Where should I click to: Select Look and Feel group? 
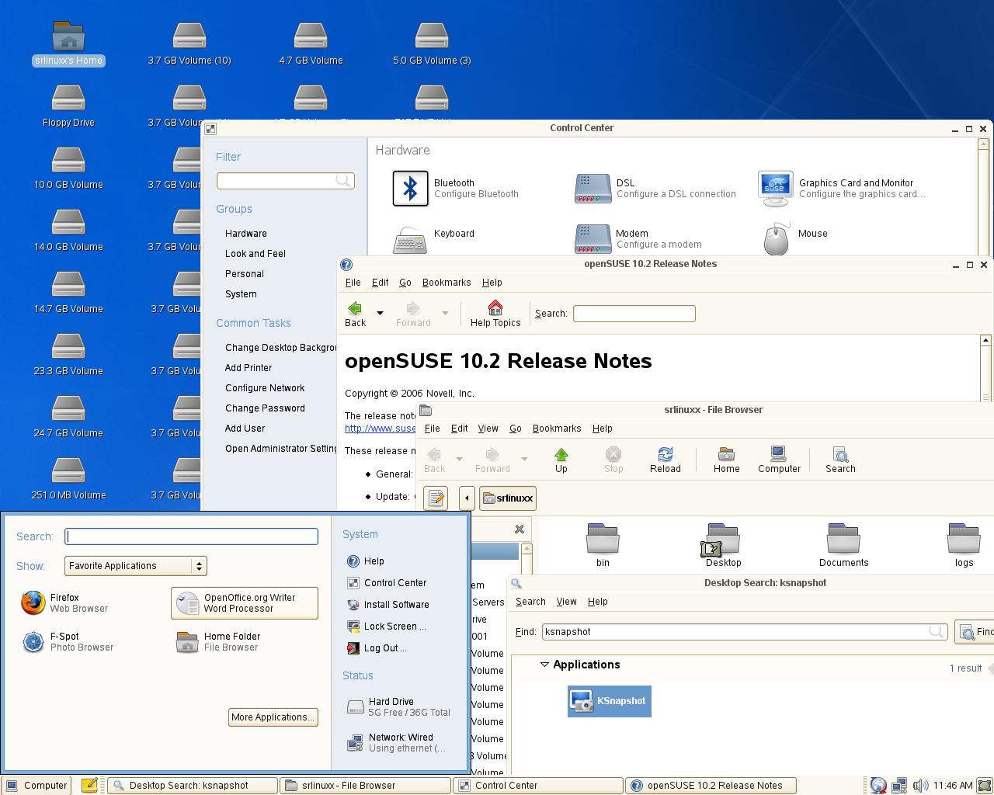[255, 254]
